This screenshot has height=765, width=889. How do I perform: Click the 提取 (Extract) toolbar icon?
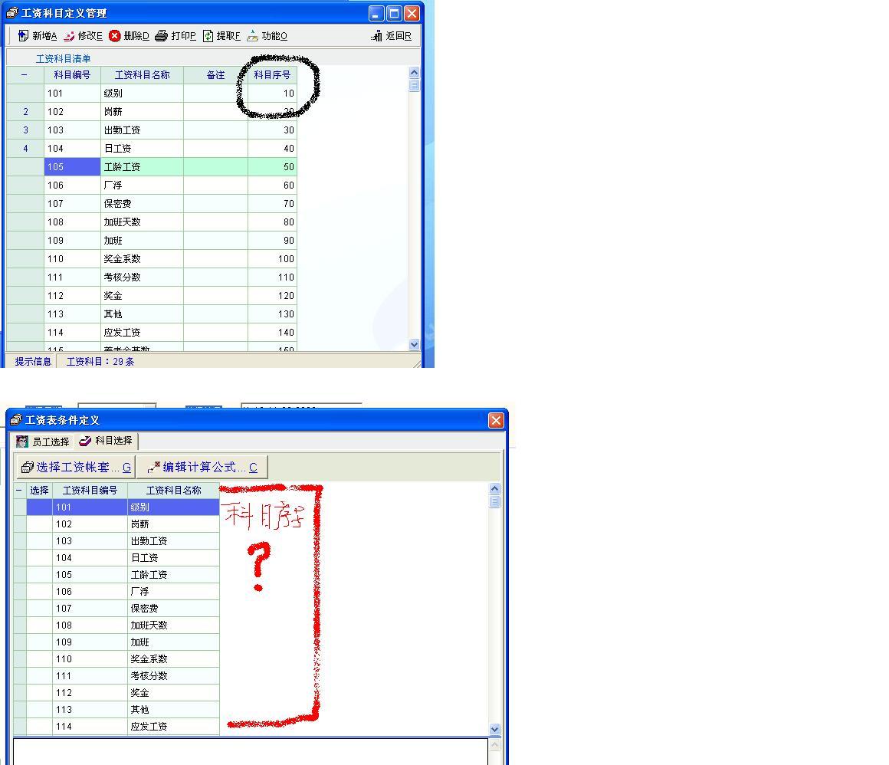[x=208, y=36]
